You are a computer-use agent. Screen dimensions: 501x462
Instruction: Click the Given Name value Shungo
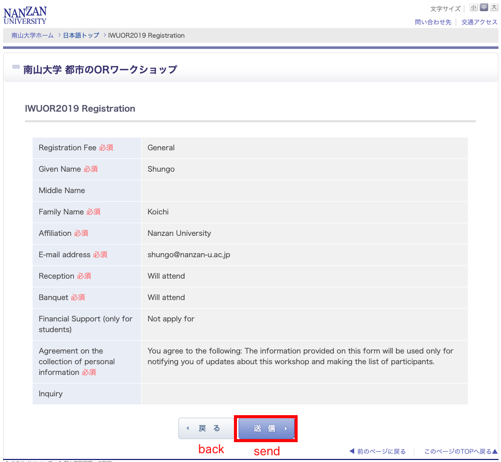161,169
